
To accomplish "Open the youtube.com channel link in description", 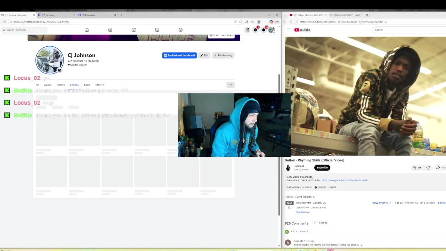I will 344,180.
